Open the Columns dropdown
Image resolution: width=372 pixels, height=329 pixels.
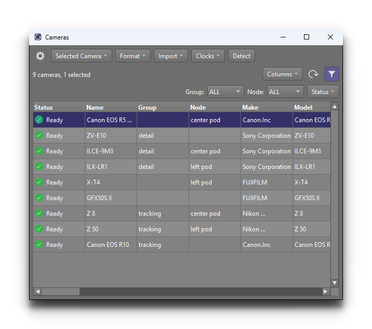click(x=282, y=74)
